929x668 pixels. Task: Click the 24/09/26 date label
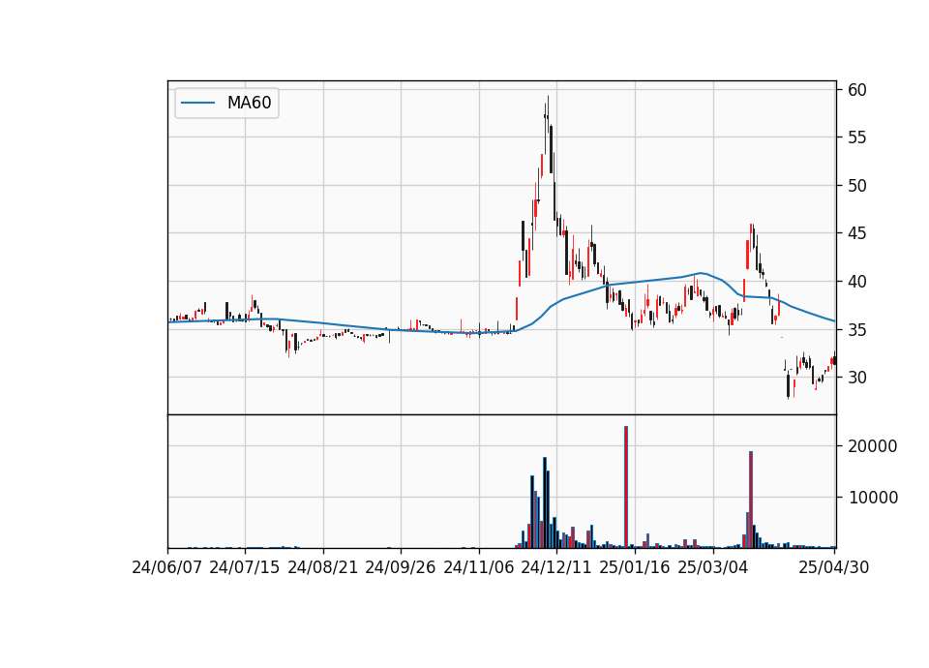point(401,567)
